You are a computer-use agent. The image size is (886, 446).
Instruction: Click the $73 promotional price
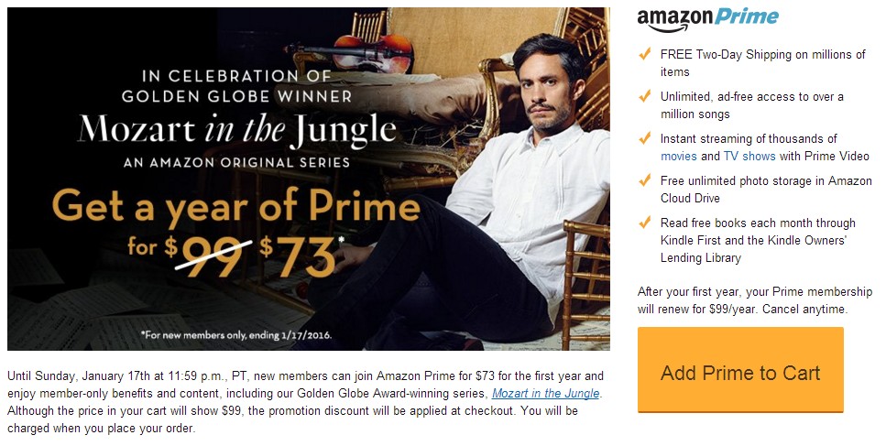tap(300, 256)
